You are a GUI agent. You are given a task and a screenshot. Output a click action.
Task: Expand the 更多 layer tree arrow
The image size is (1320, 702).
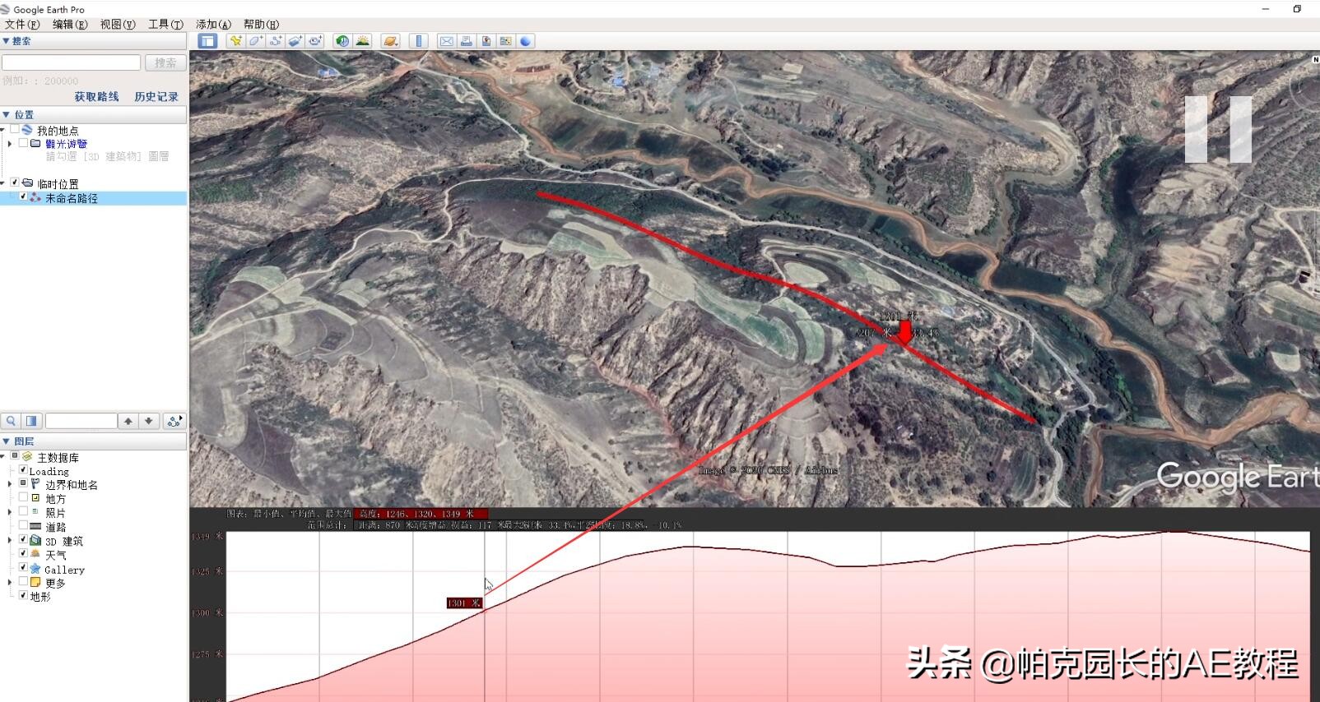pos(10,583)
